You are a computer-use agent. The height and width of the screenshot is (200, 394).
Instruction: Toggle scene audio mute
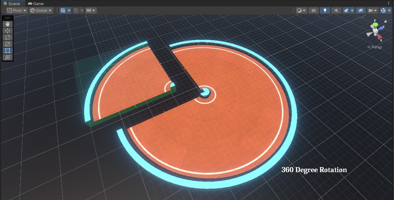click(336, 11)
